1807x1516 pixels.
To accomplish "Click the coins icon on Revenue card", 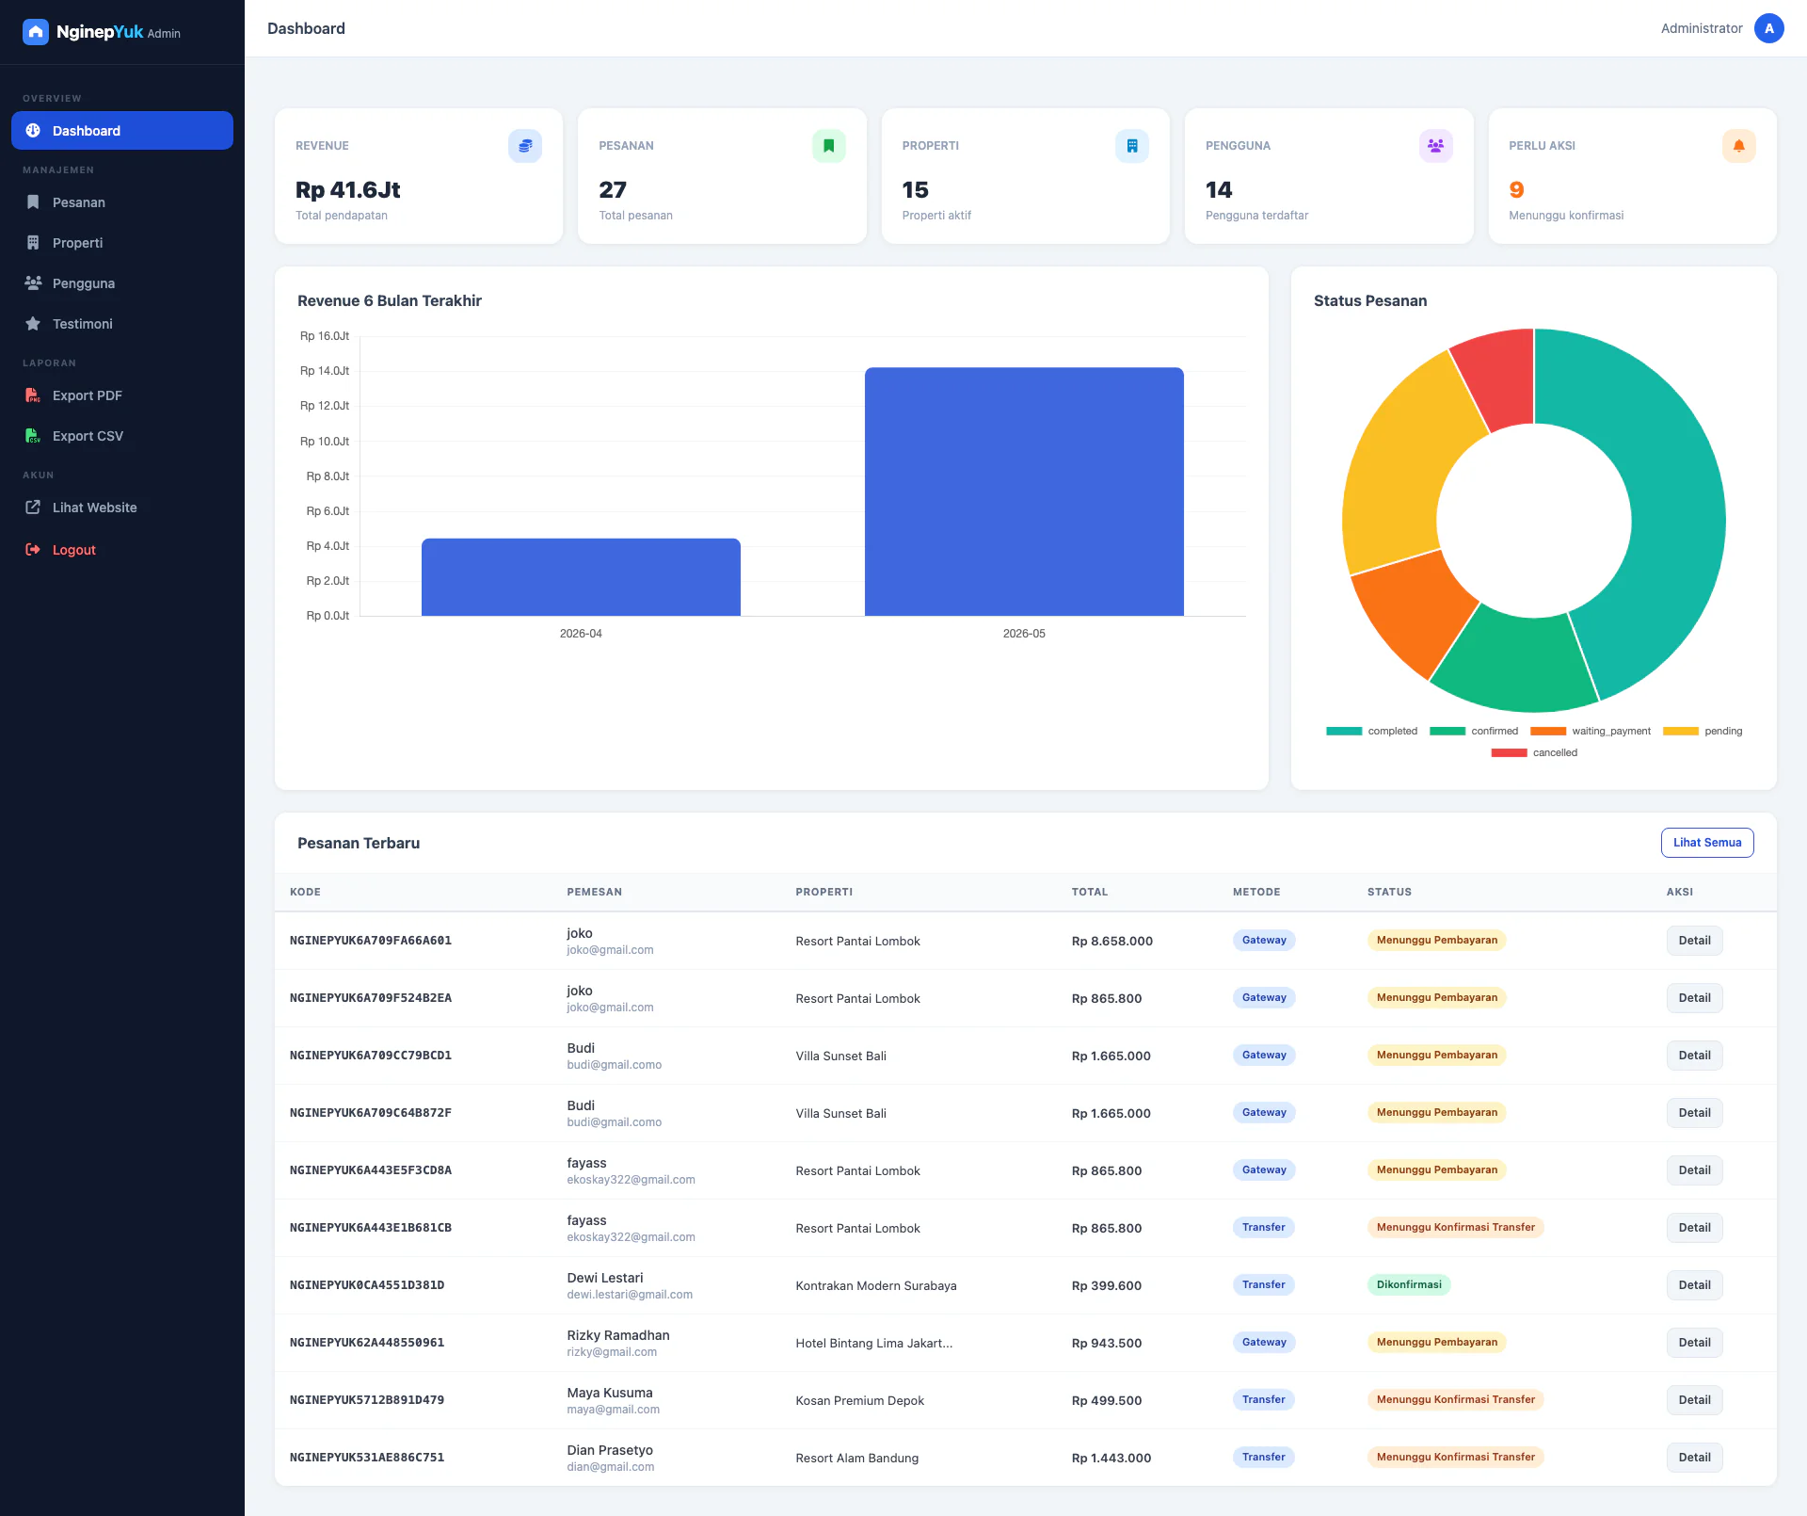I will 525,146.
